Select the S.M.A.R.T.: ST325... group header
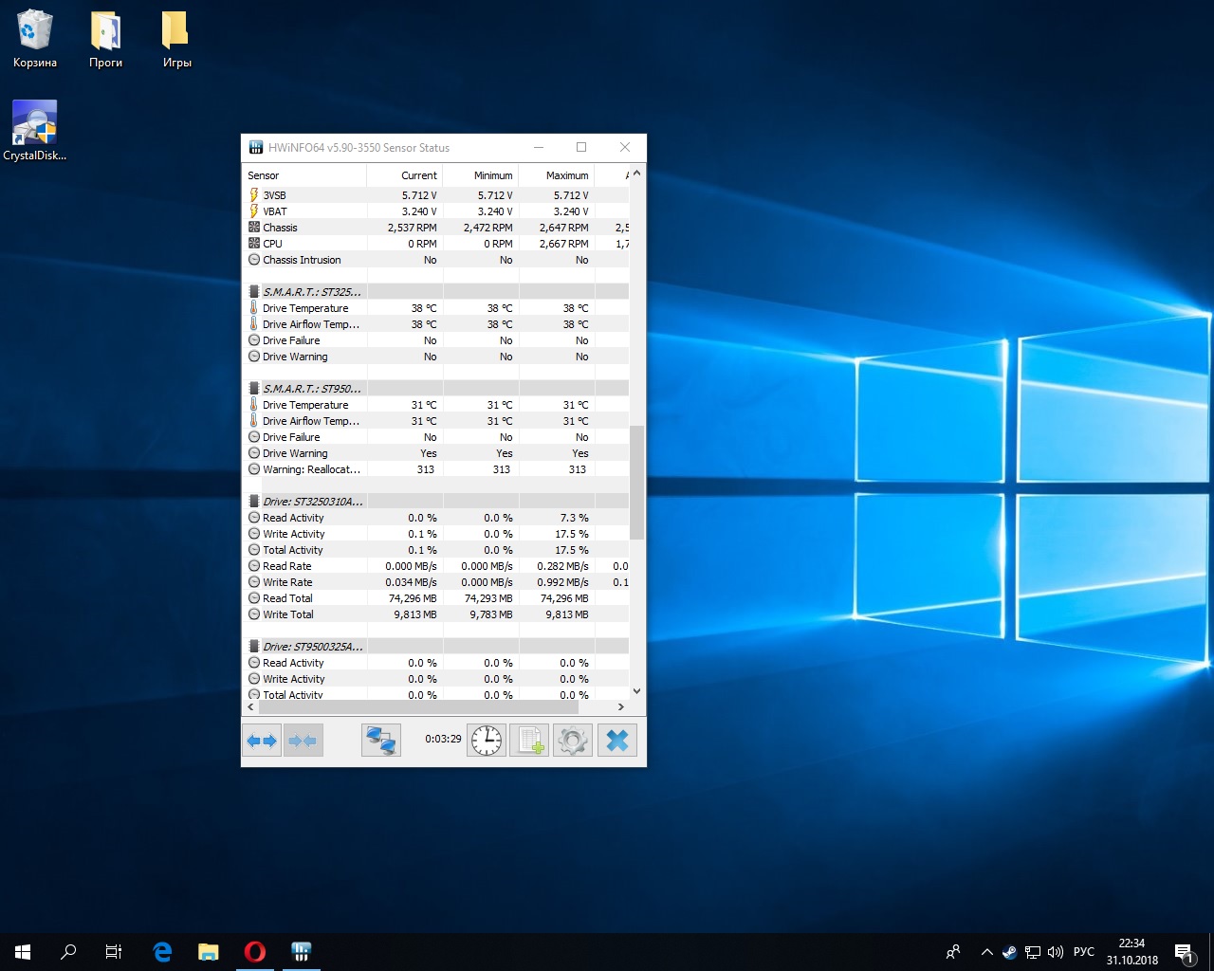The width and height of the screenshot is (1214, 971). pyautogui.click(x=436, y=292)
